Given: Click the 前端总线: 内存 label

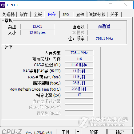Looking at the screenshot, I should [46, 59].
